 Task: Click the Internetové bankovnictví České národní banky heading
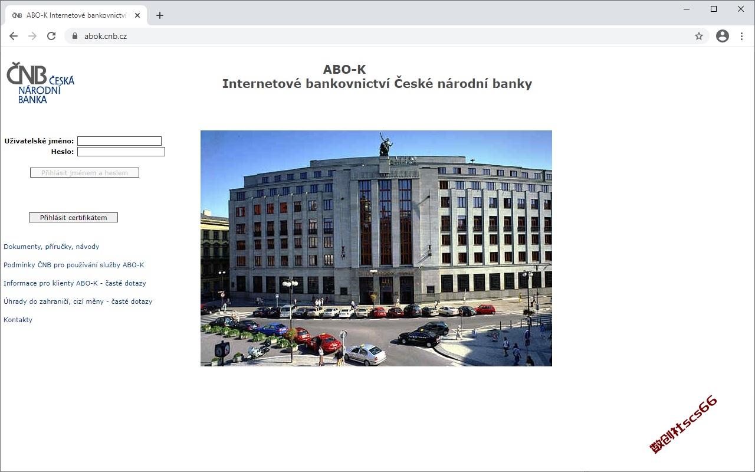click(377, 84)
